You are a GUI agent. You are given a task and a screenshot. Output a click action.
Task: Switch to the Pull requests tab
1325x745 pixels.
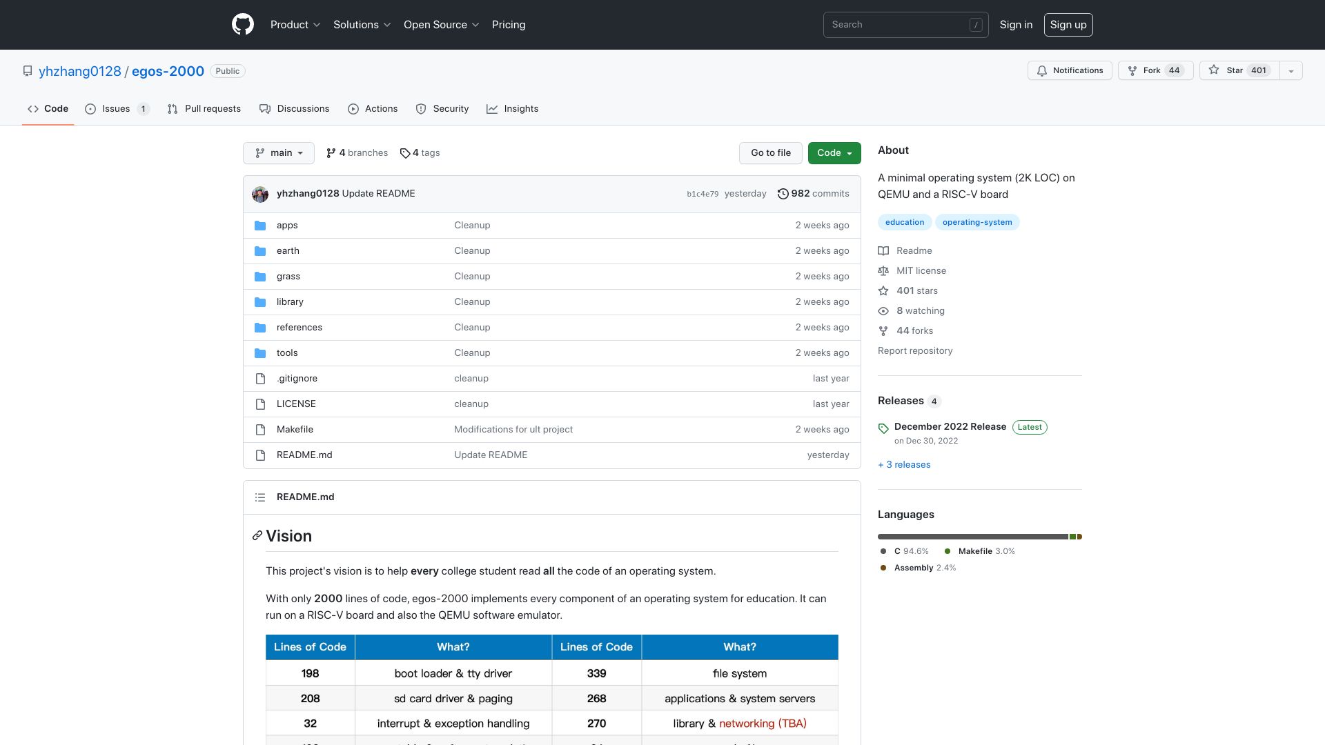204,109
